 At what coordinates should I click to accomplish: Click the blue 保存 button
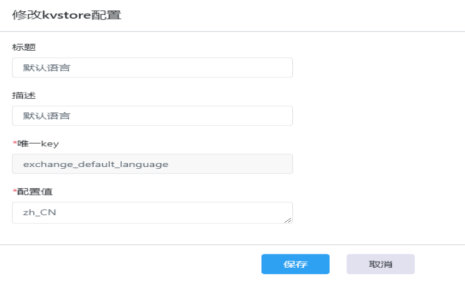[295, 264]
